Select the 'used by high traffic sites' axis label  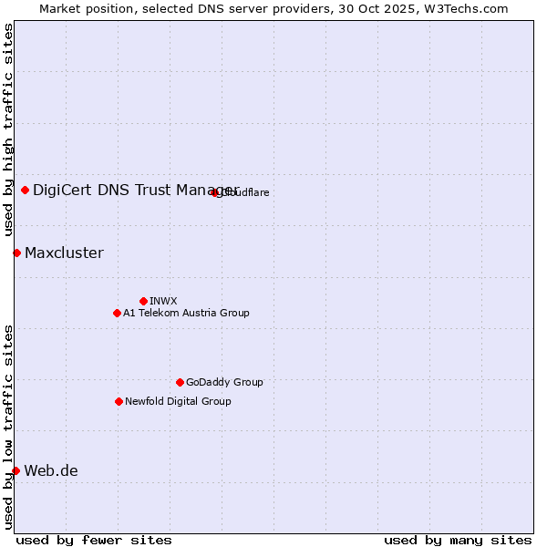coord(8,131)
